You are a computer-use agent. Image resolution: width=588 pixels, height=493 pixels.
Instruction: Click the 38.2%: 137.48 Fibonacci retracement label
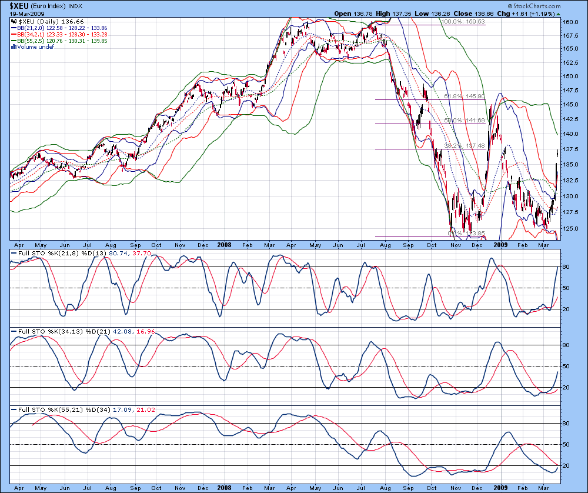[x=465, y=145]
